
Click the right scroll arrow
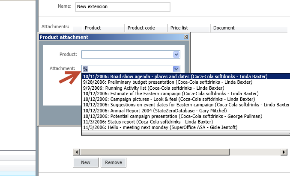[284, 152]
